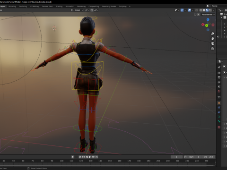This screenshot has width=227, height=170.
Task: Toggle snapping with the magnet icon
Action: tap(92, 10)
